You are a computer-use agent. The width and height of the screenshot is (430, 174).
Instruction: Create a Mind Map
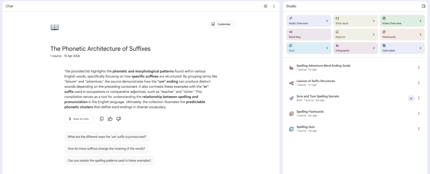point(309,34)
